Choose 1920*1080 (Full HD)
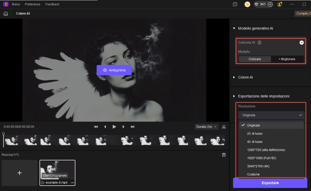The height and width of the screenshot is (191, 311). pos(271,158)
